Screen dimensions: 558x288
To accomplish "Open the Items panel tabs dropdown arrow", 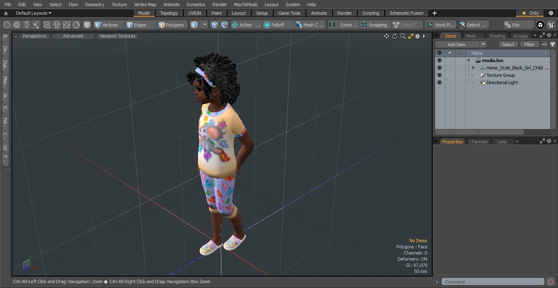I will pos(535,36).
